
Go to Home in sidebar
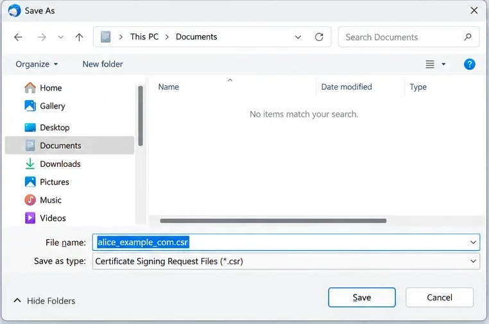pyautogui.click(x=69, y=88)
